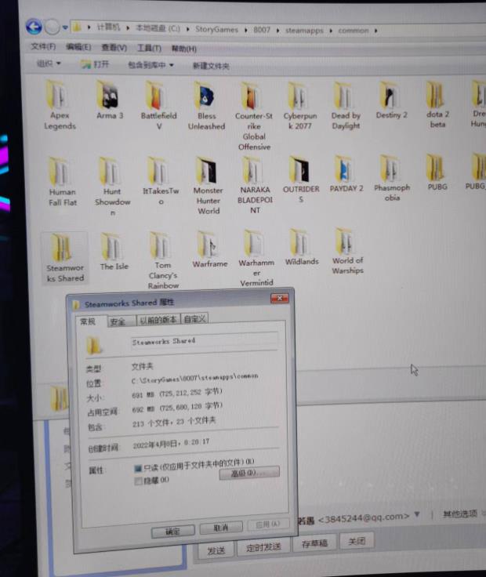Select the ItTakesTwo folder

pos(161,181)
